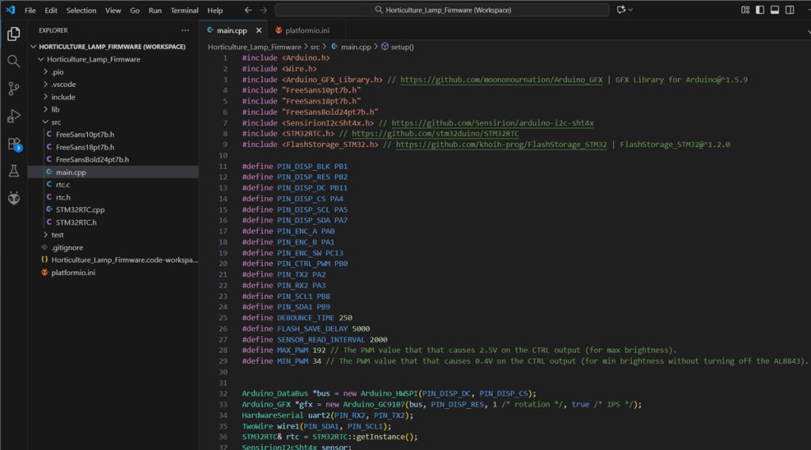
Task: Open the Sensirion arduino-i2c-sht4x GitHub link
Action: click(x=493, y=123)
